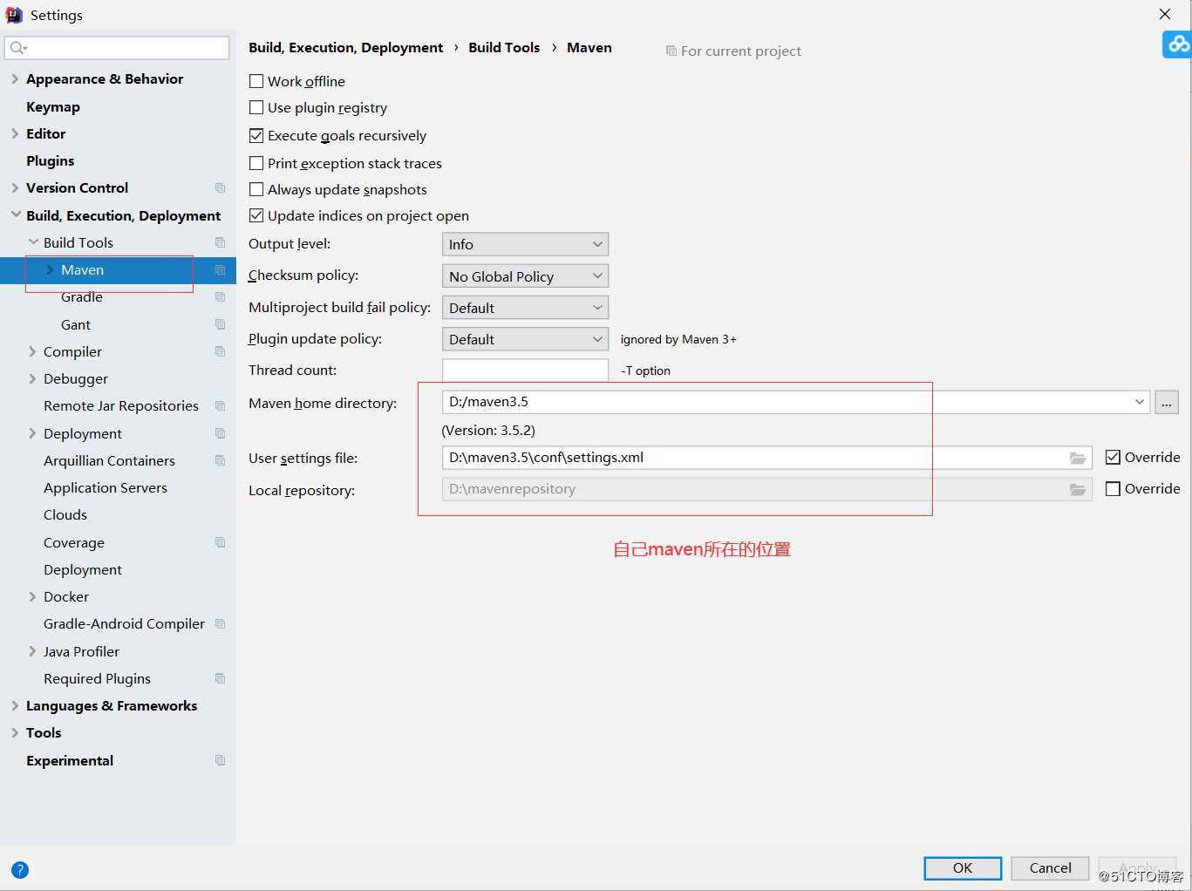Check Override for Local repository
The image size is (1192, 891).
(1113, 489)
